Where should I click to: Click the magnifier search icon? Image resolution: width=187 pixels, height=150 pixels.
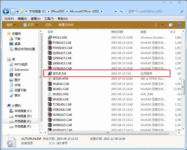click(182, 12)
